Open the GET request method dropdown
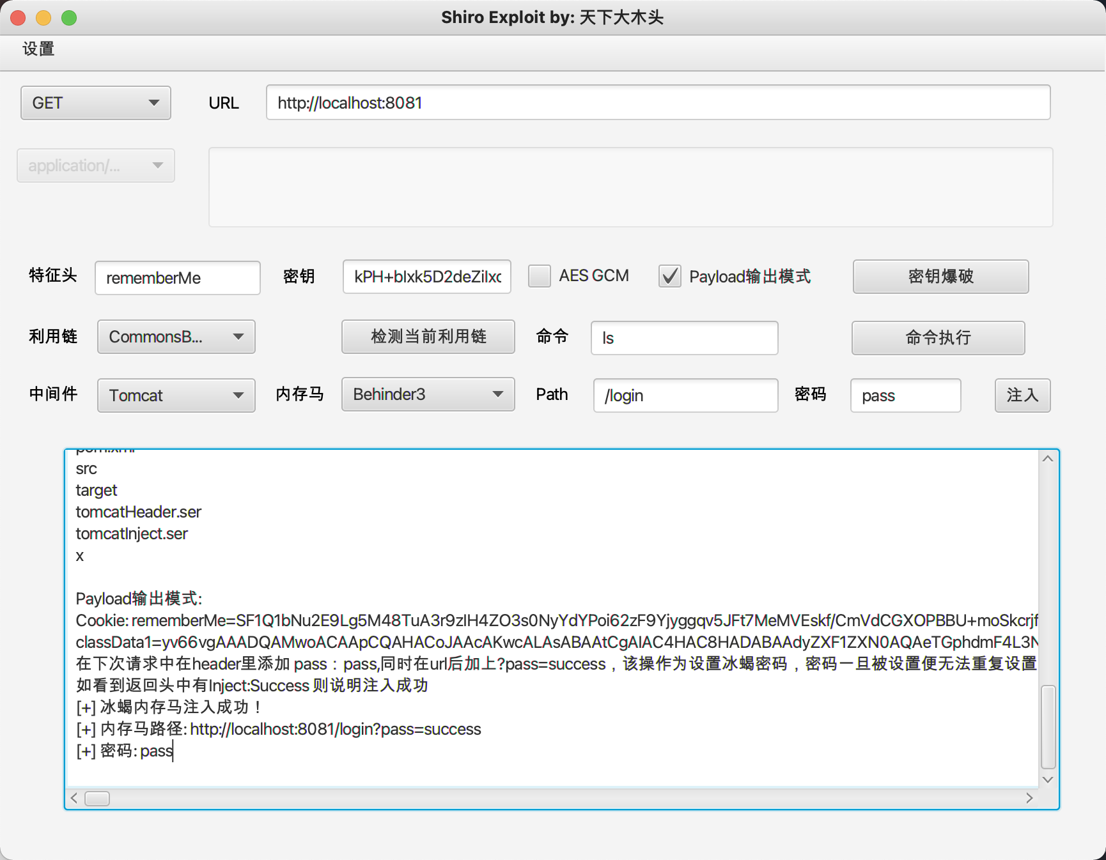The image size is (1106, 860). pos(96,103)
